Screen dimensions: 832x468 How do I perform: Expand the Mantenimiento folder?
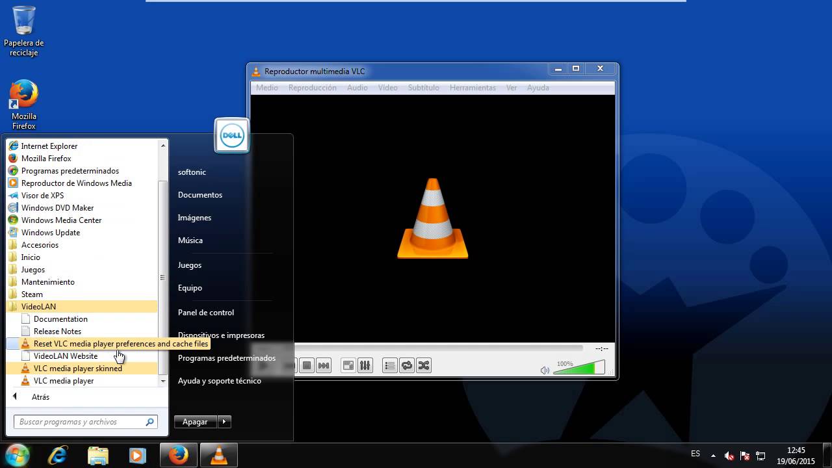click(x=82, y=282)
